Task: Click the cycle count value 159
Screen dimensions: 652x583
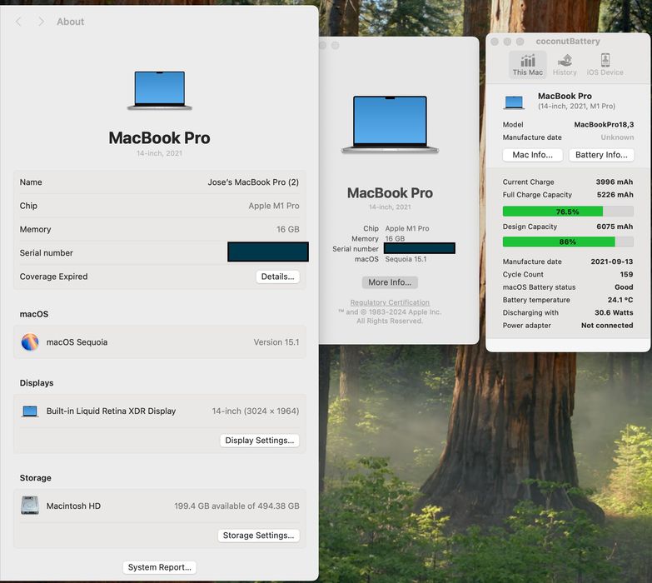Action: pyautogui.click(x=626, y=275)
